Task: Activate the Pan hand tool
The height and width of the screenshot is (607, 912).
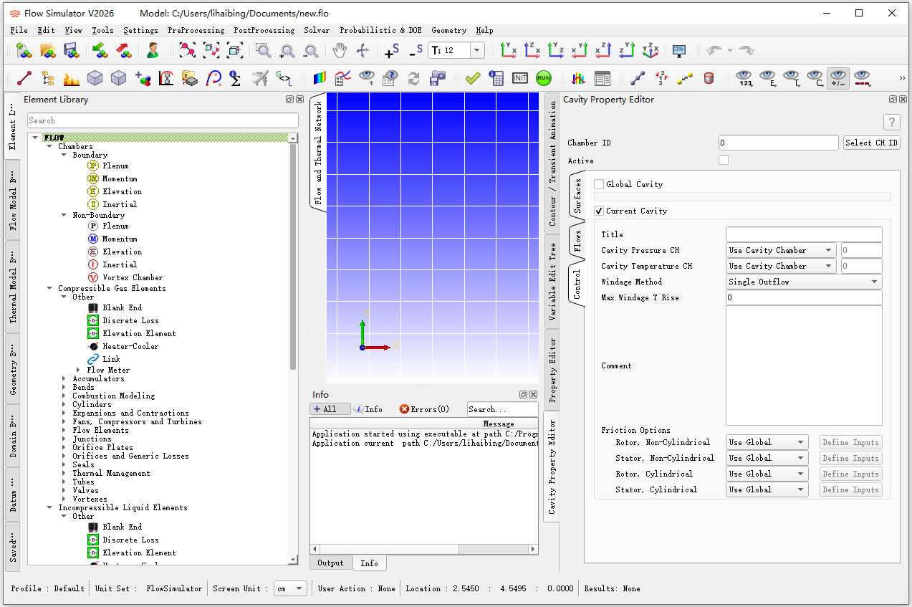Action: (x=340, y=50)
